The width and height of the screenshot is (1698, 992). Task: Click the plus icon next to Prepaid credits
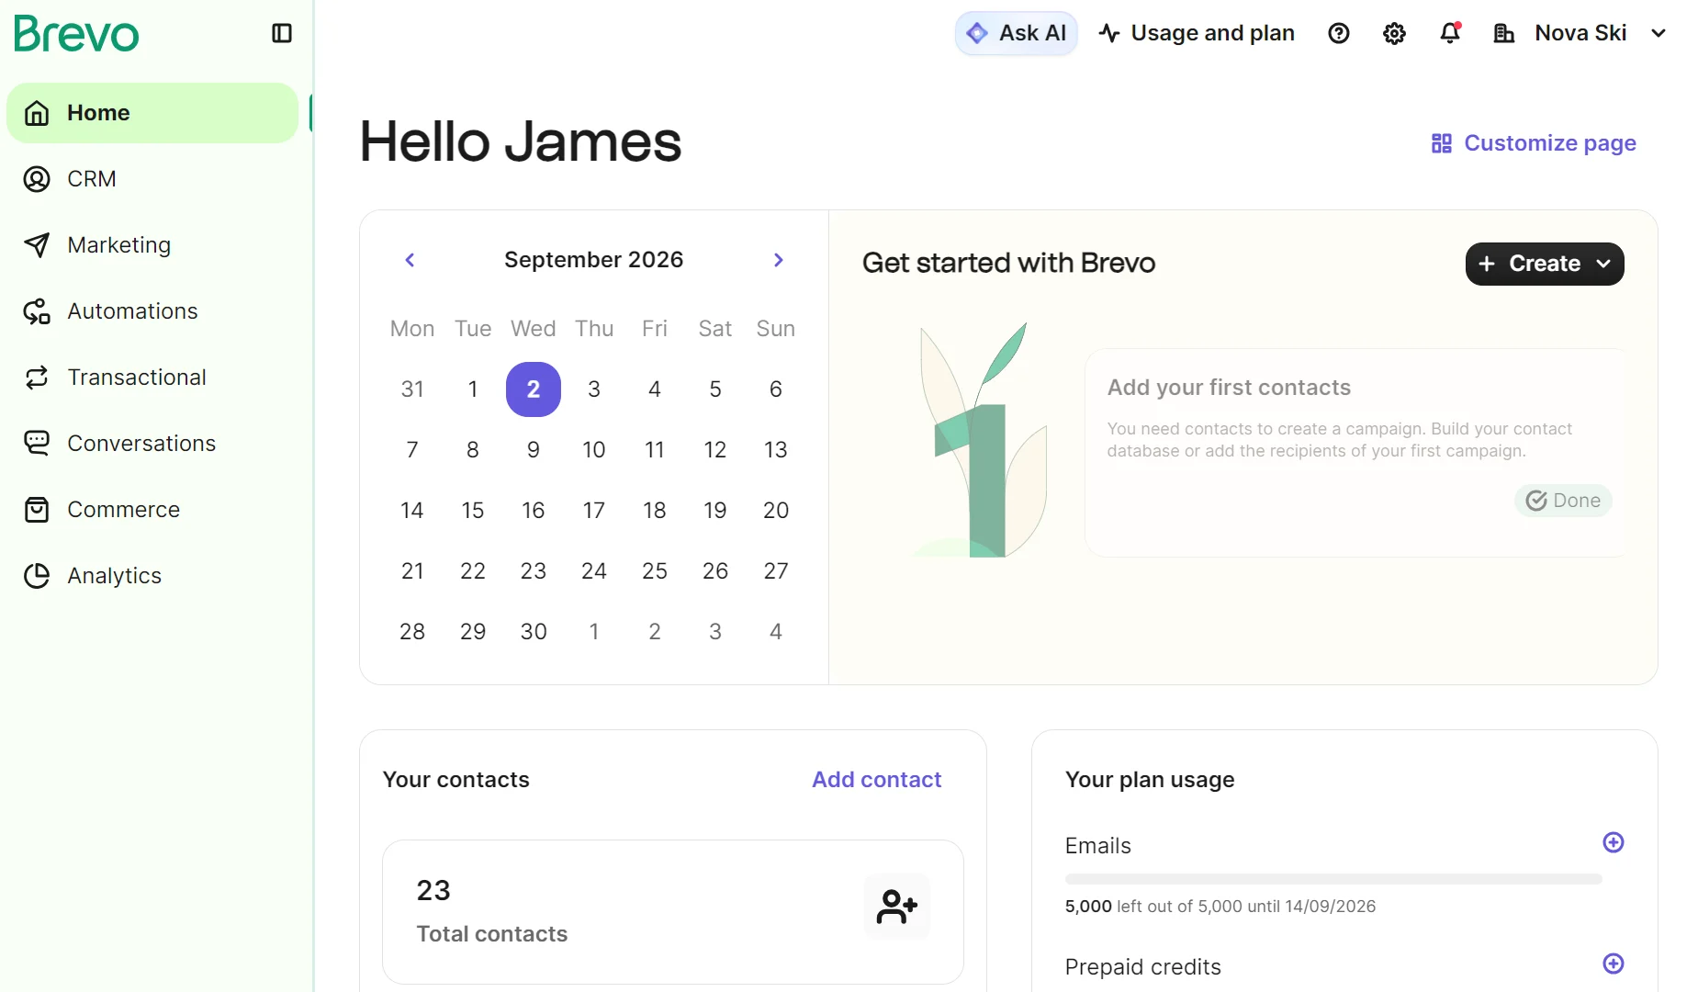point(1614,964)
